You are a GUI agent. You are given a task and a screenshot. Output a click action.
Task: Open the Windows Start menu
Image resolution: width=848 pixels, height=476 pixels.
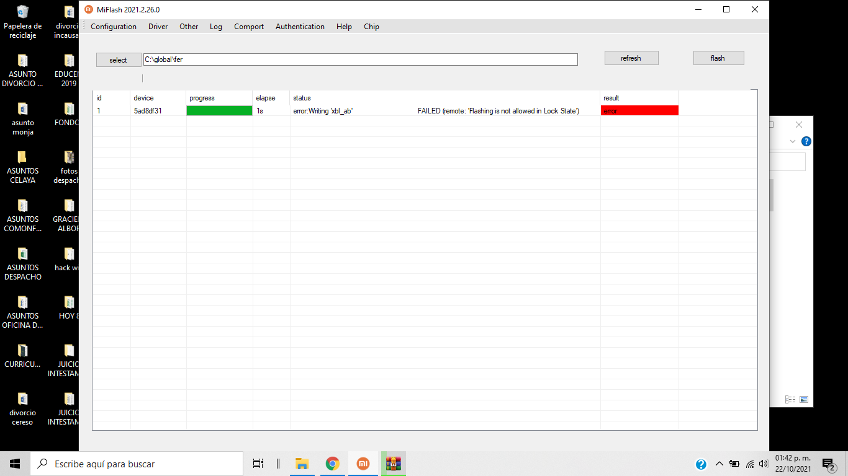click(x=15, y=464)
